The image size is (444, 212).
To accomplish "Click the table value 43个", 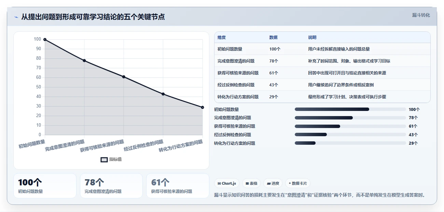I will click(274, 85).
